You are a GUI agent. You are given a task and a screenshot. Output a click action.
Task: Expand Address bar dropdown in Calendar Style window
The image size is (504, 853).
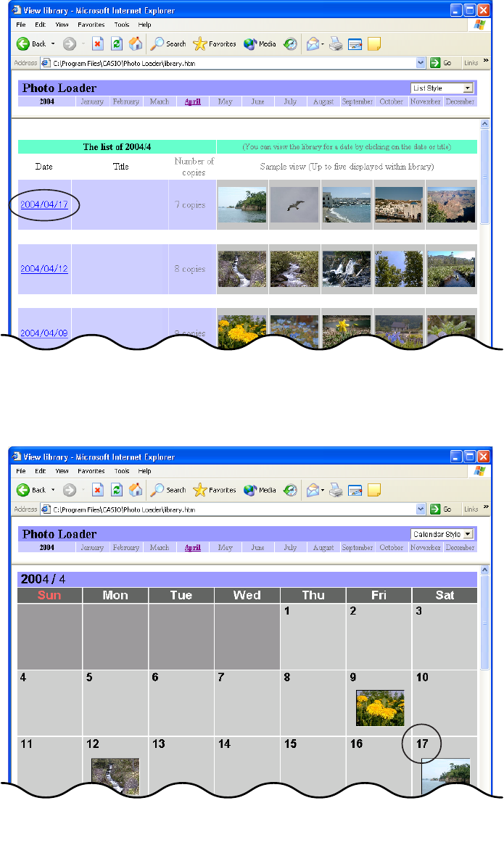420,509
